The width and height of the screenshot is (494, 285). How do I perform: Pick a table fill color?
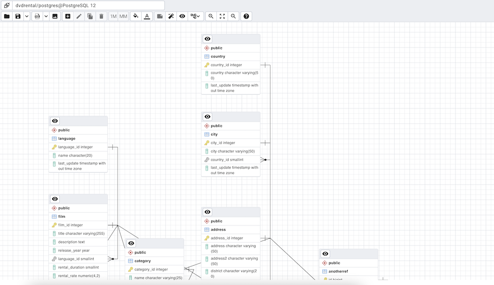[135, 16]
